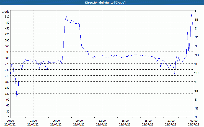Click the "NO" compass label beside the 315° level
This screenshot has height=127, width=204.
click(x=197, y=55)
